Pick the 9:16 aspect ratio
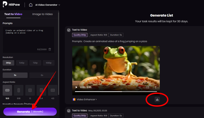Image resolution: width=204 pixels, height=118 pixels. pyautogui.click(x=19, y=90)
